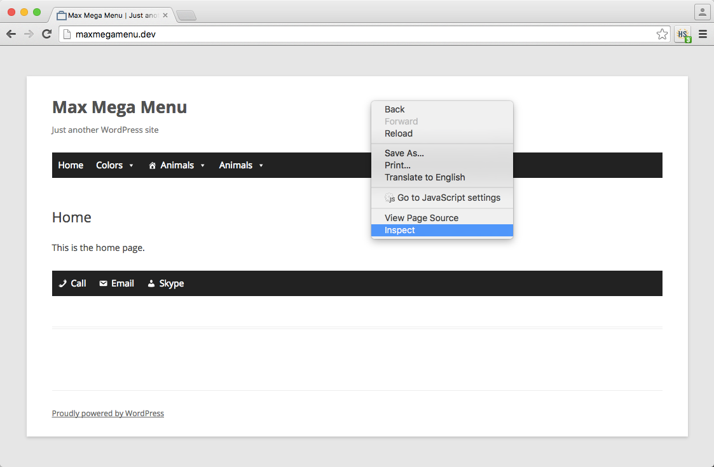
Task: Open a new tab button
Action: [x=186, y=16]
